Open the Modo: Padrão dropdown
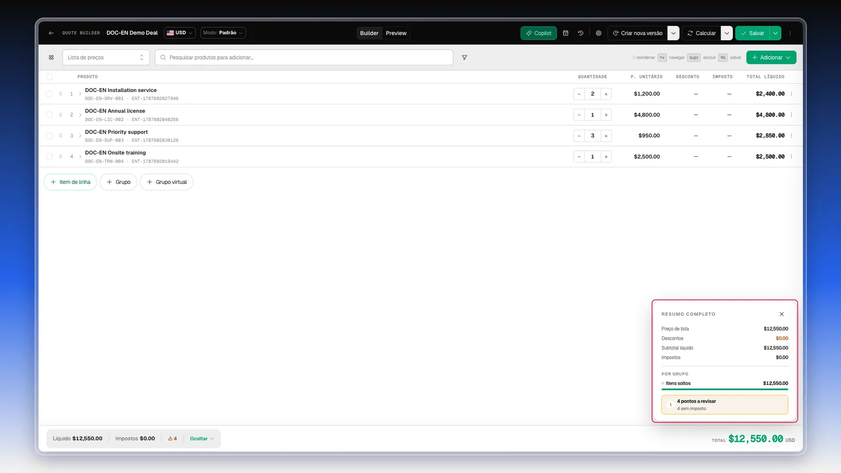The image size is (841, 473). [223, 33]
